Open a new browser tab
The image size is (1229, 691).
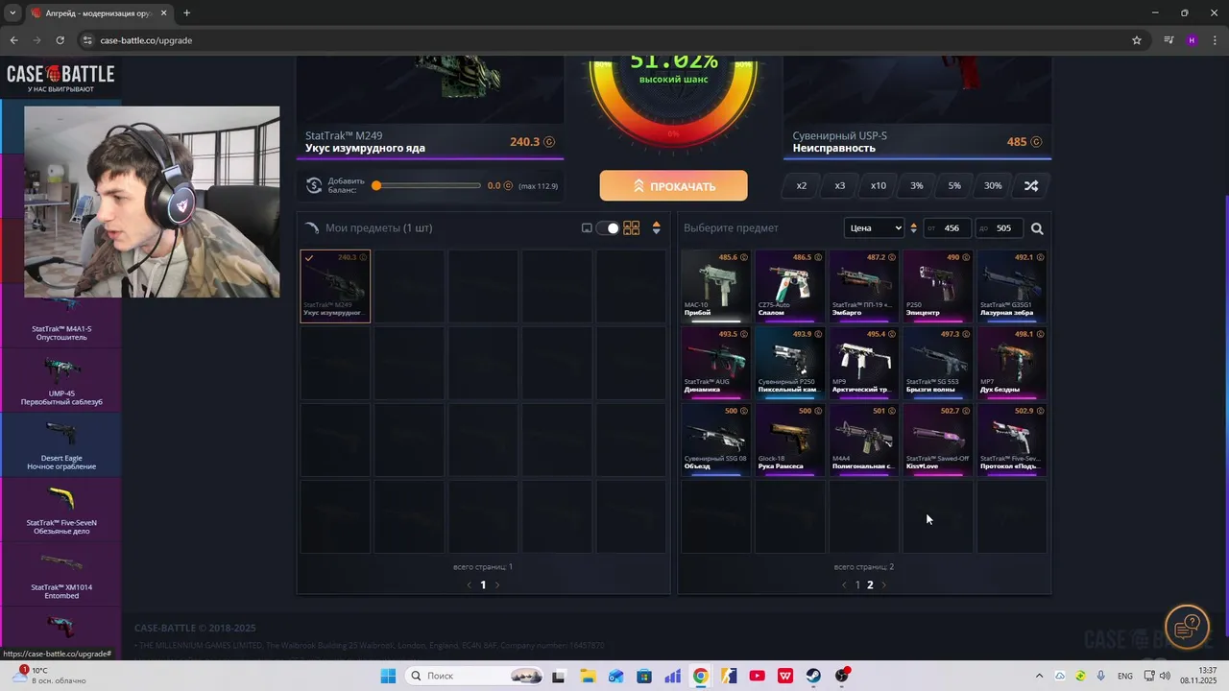(x=186, y=13)
